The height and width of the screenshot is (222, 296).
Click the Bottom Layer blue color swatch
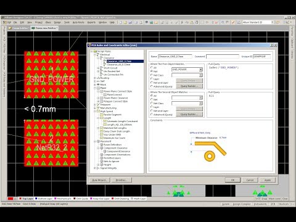36,199
